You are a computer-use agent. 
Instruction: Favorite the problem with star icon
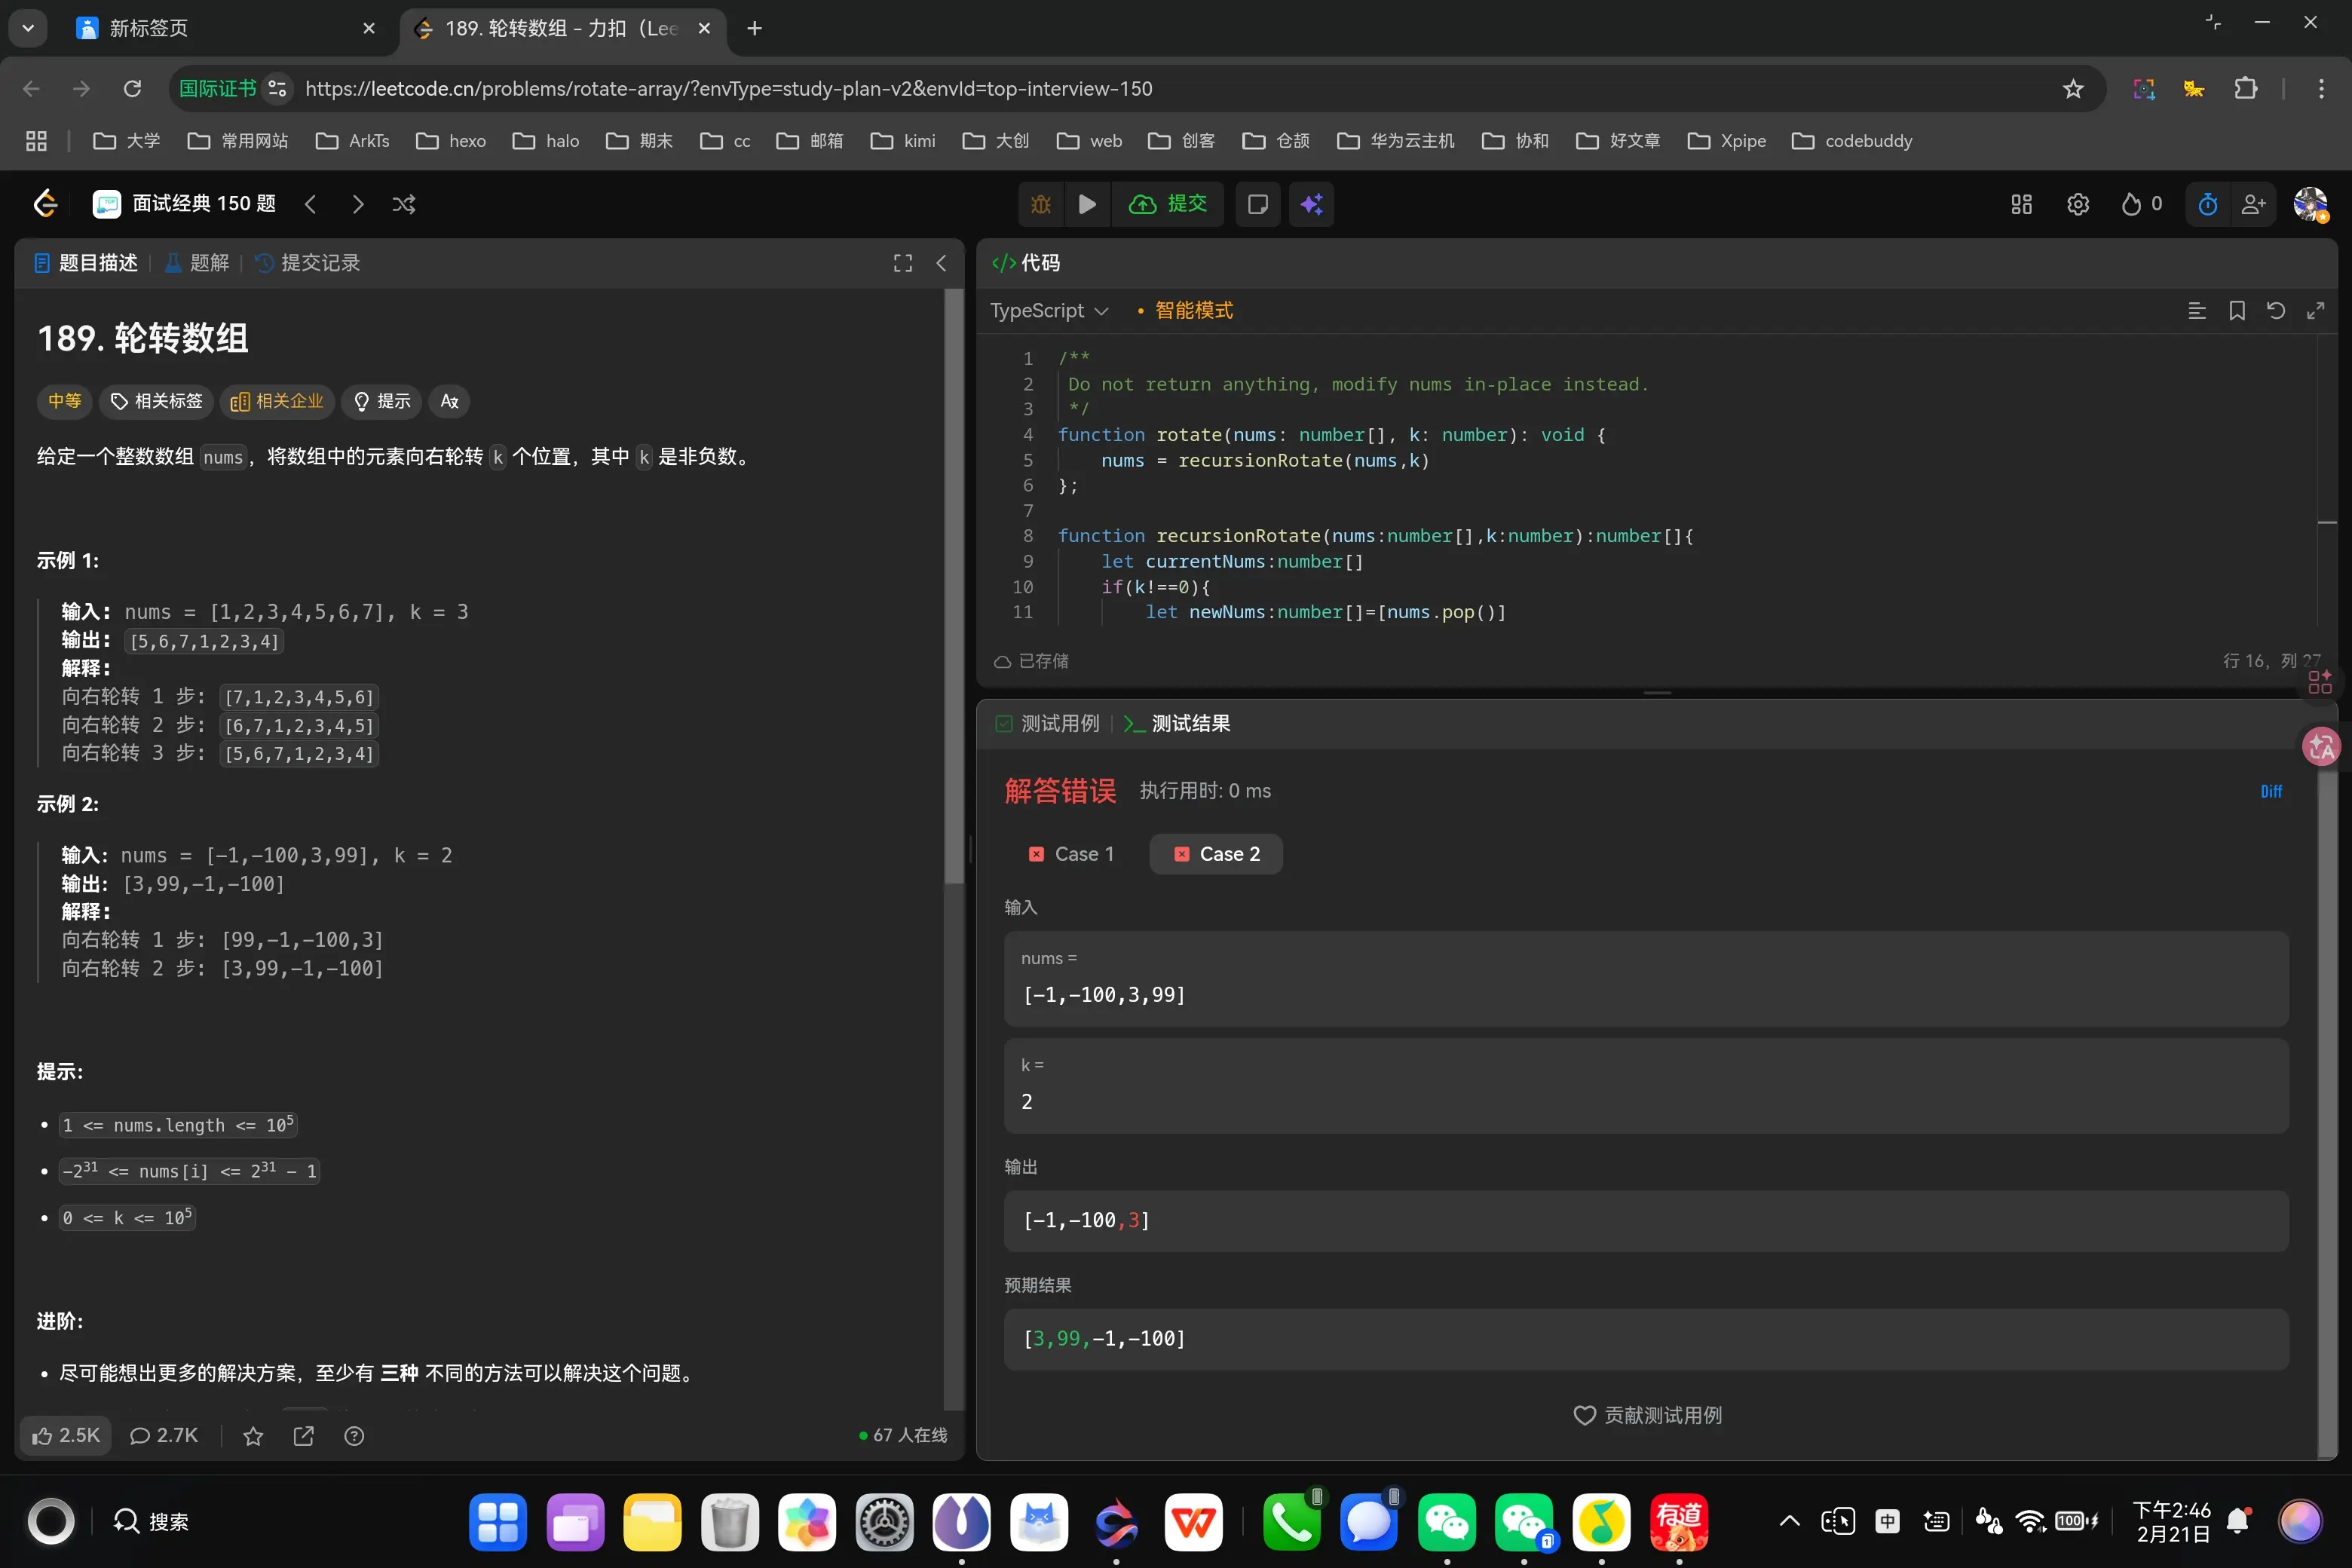tap(253, 1436)
